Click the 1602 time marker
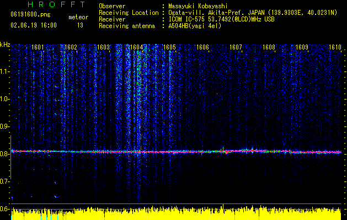This screenshot has width=347, height=220. coord(71,48)
